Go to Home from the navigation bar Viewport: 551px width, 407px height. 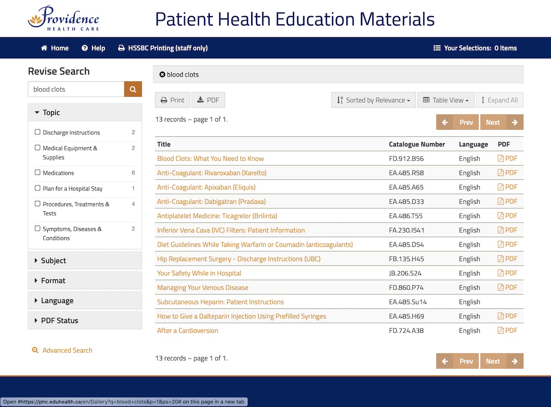coord(54,48)
